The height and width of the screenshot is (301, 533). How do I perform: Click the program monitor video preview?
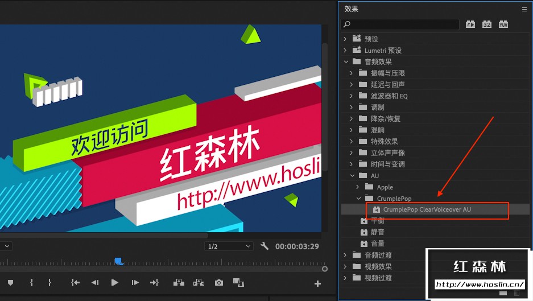coord(160,128)
